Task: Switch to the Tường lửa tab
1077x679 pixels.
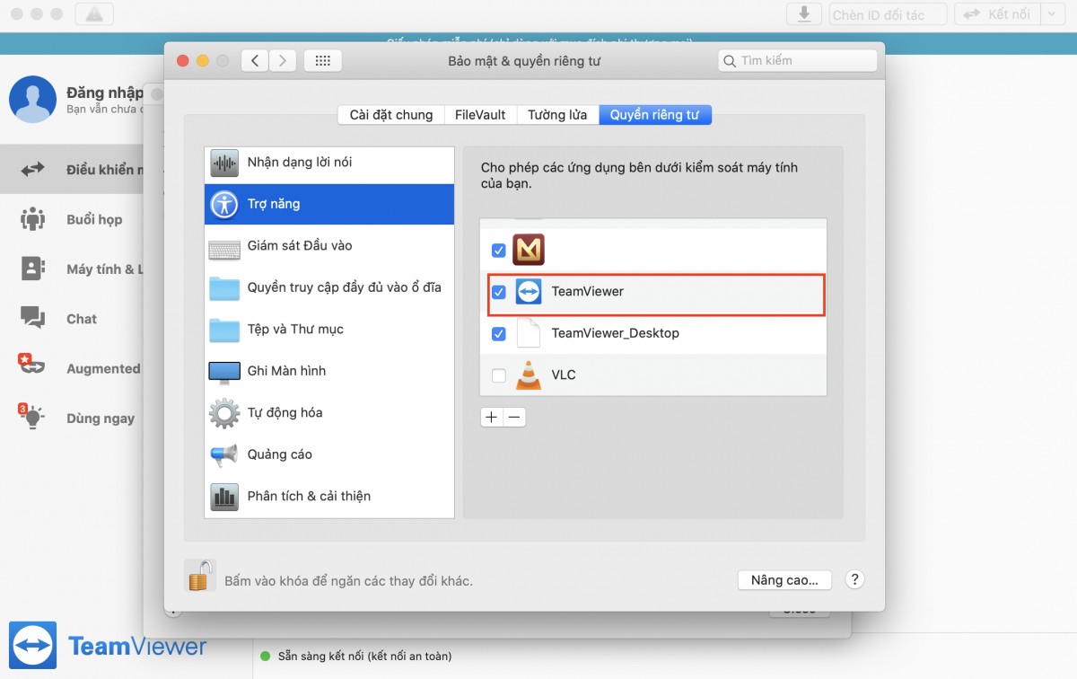Action: coord(557,115)
